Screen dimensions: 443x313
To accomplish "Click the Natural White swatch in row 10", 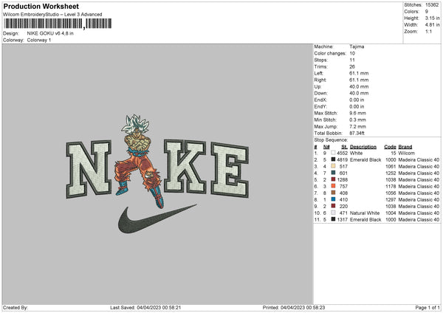I will tap(333, 213).
